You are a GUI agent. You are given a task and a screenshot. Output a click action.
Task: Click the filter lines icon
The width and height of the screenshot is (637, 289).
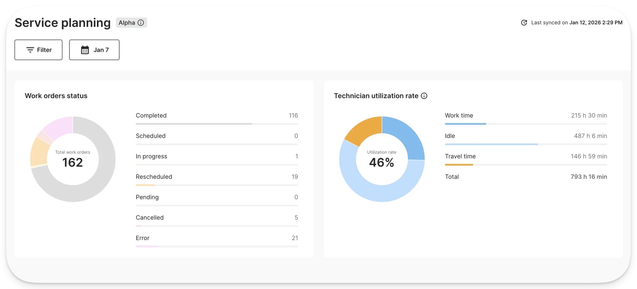[x=30, y=50]
